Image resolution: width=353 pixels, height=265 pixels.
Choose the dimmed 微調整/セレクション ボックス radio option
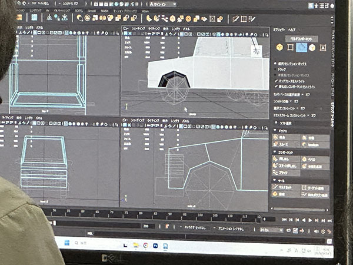(x=275, y=75)
